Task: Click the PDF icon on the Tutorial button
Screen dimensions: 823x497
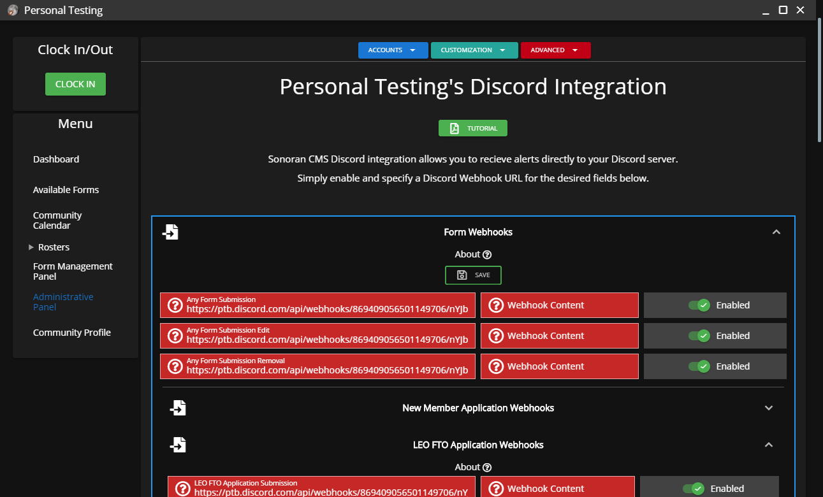Action: coord(455,128)
